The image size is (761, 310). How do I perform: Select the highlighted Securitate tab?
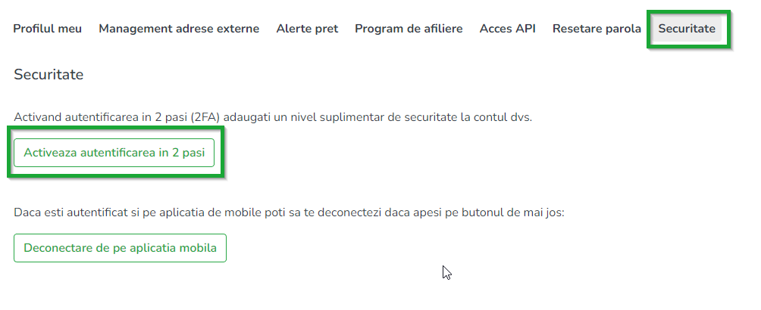(687, 29)
